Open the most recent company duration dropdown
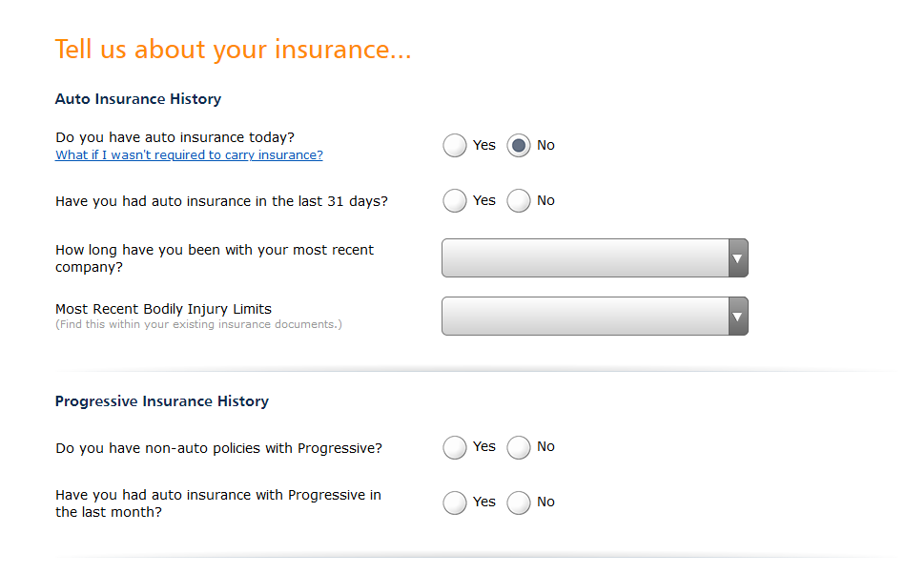Screen dimensions: 905x574 click(582, 257)
